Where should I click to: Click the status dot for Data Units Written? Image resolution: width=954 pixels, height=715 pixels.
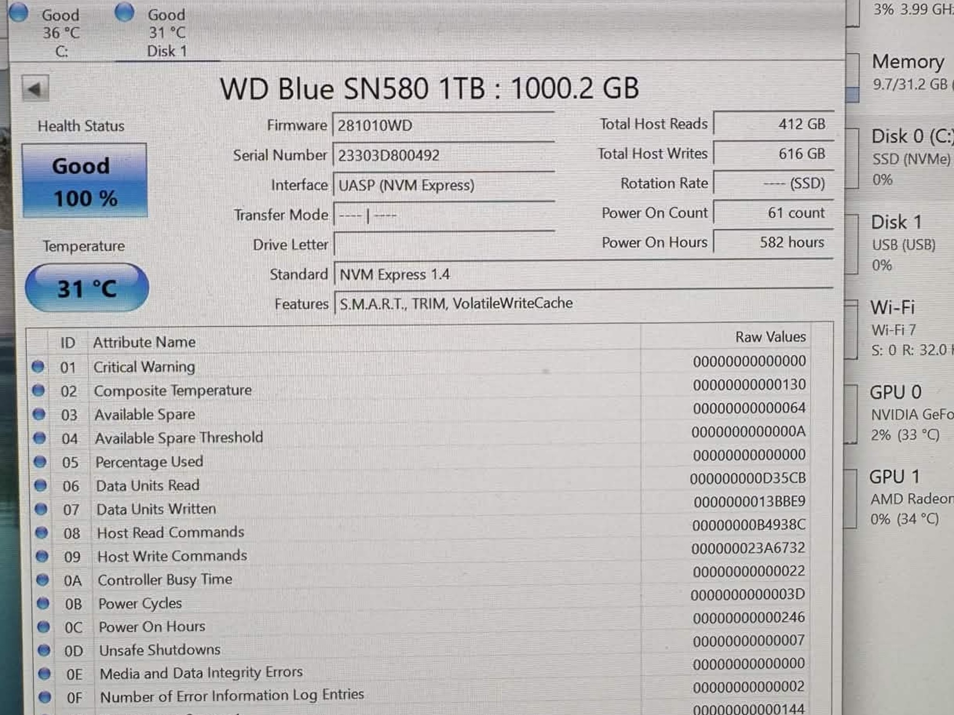coord(41,509)
